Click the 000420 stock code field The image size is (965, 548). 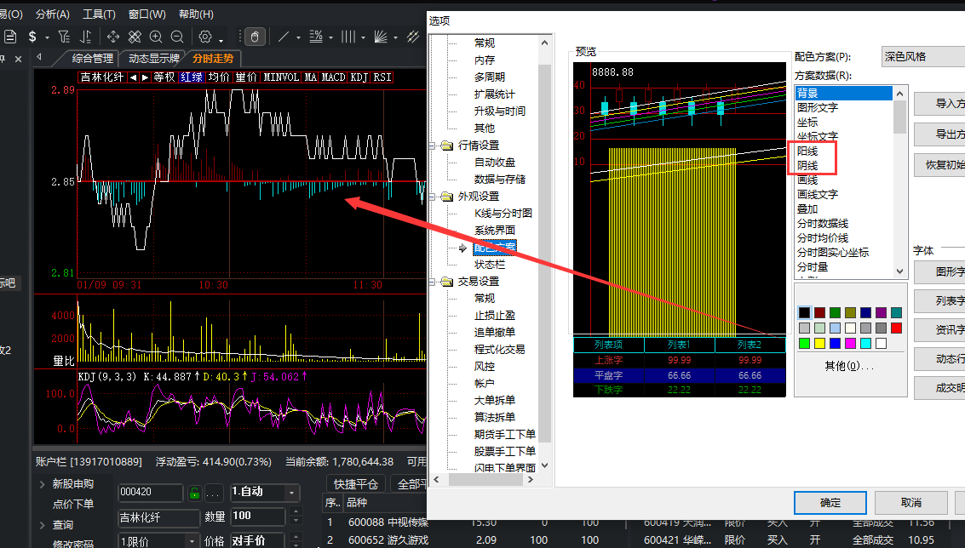click(x=150, y=493)
